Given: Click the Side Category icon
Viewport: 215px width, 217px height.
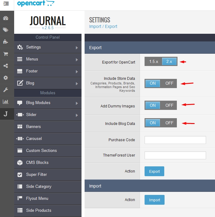Looking at the screenshot, I should (20, 186).
